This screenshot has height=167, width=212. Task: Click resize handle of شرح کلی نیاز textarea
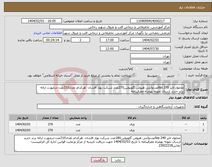(x=38, y=92)
